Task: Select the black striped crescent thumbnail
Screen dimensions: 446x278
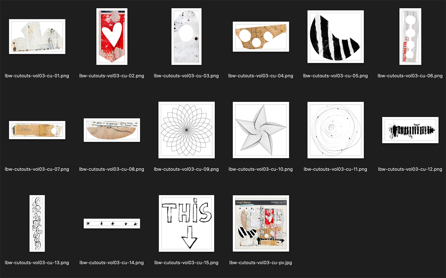Action: (335, 37)
